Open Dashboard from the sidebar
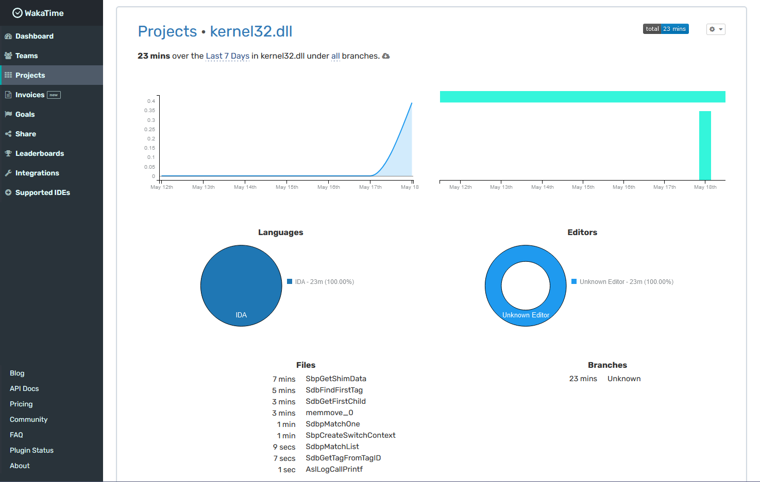The image size is (760, 482). coord(52,36)
